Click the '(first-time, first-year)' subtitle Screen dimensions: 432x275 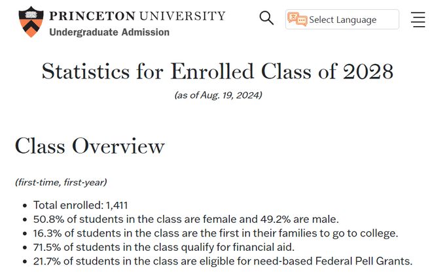61,182
